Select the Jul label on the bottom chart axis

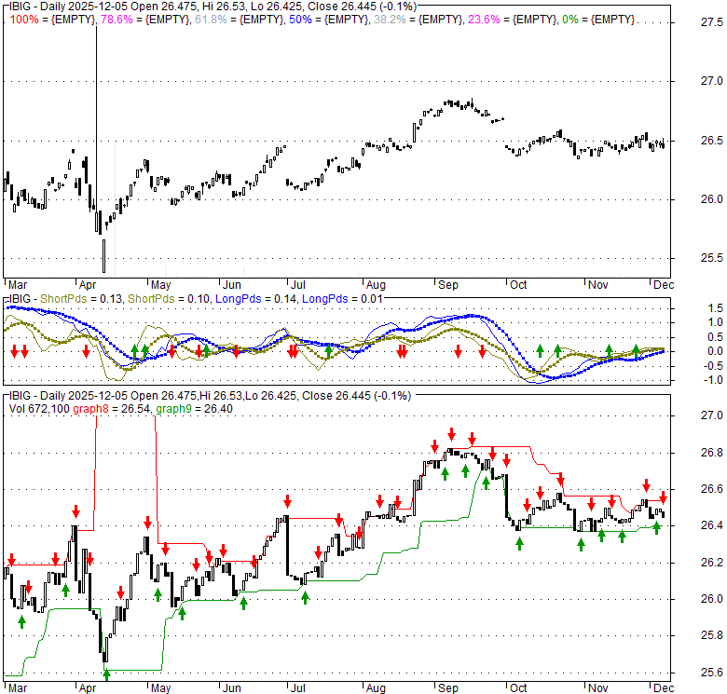(298, 688)
